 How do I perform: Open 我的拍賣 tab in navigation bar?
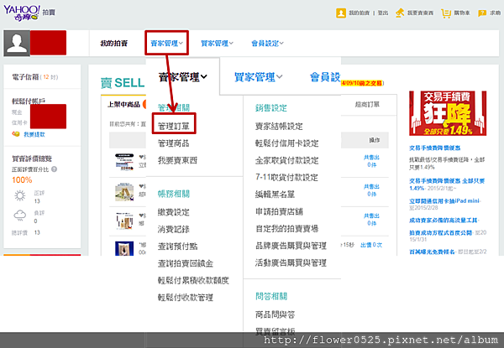pyautogui.click(x=113, y=43)
